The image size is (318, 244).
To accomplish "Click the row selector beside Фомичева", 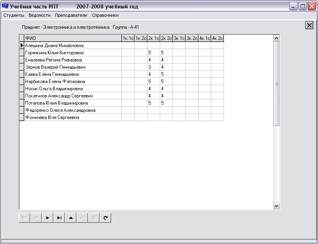I will pyautogui.click(x=22, y=117).
